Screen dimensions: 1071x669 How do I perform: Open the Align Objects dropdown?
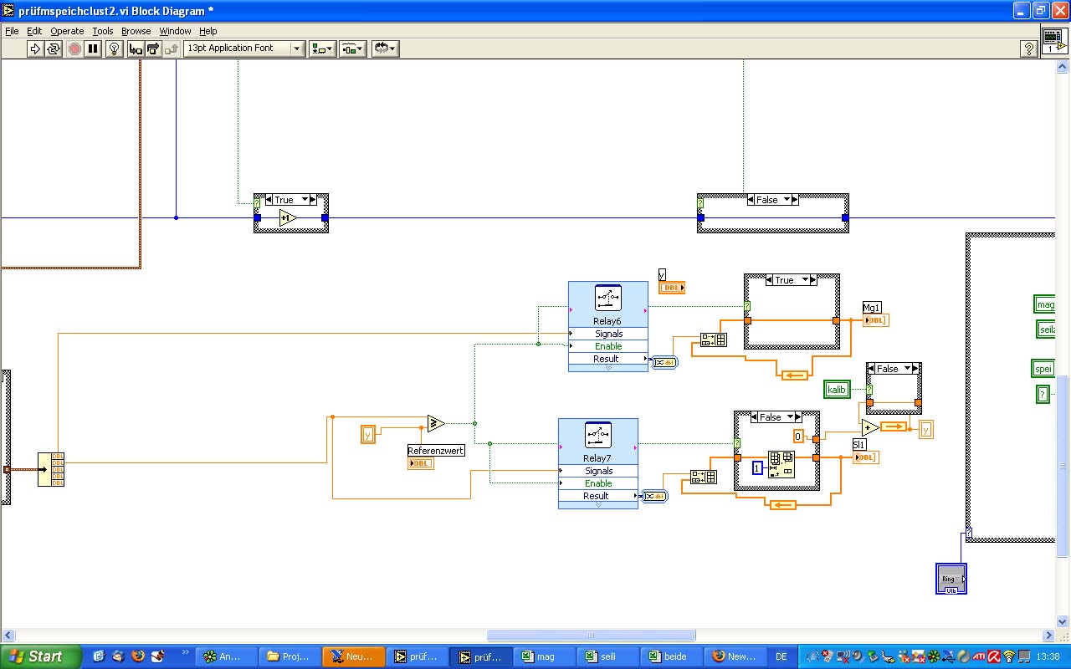pyautogui.click(x=322, y=49)
